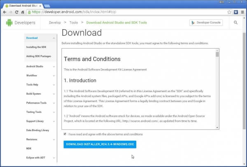Open a new browser tab

coord(47,6)
